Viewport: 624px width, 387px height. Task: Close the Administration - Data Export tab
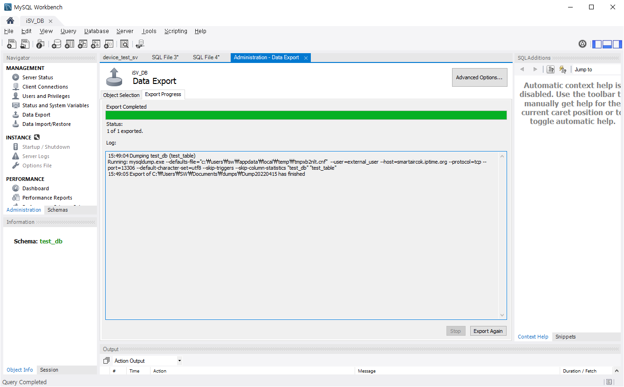[306, 58]
